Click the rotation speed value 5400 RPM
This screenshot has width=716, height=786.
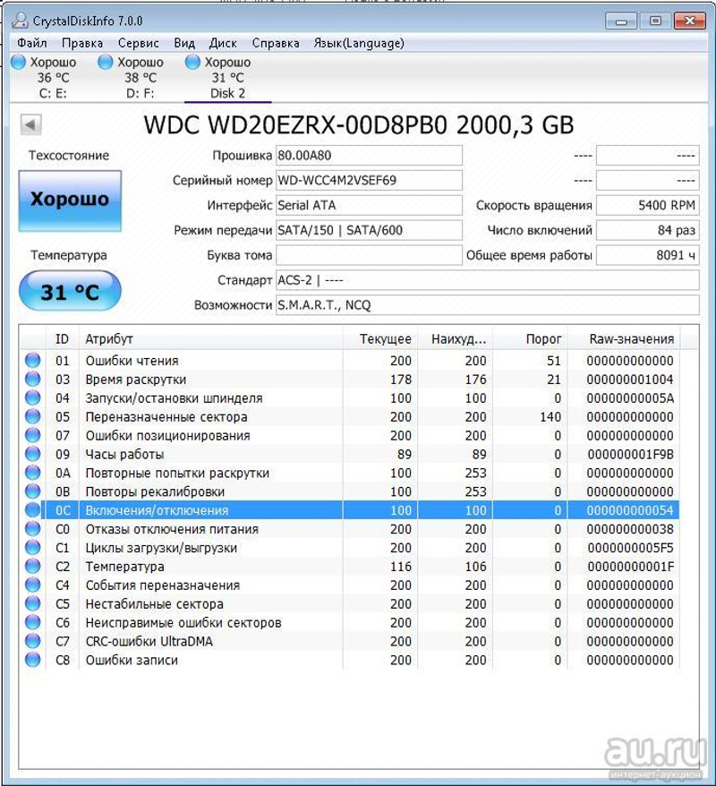pos(648,206)
